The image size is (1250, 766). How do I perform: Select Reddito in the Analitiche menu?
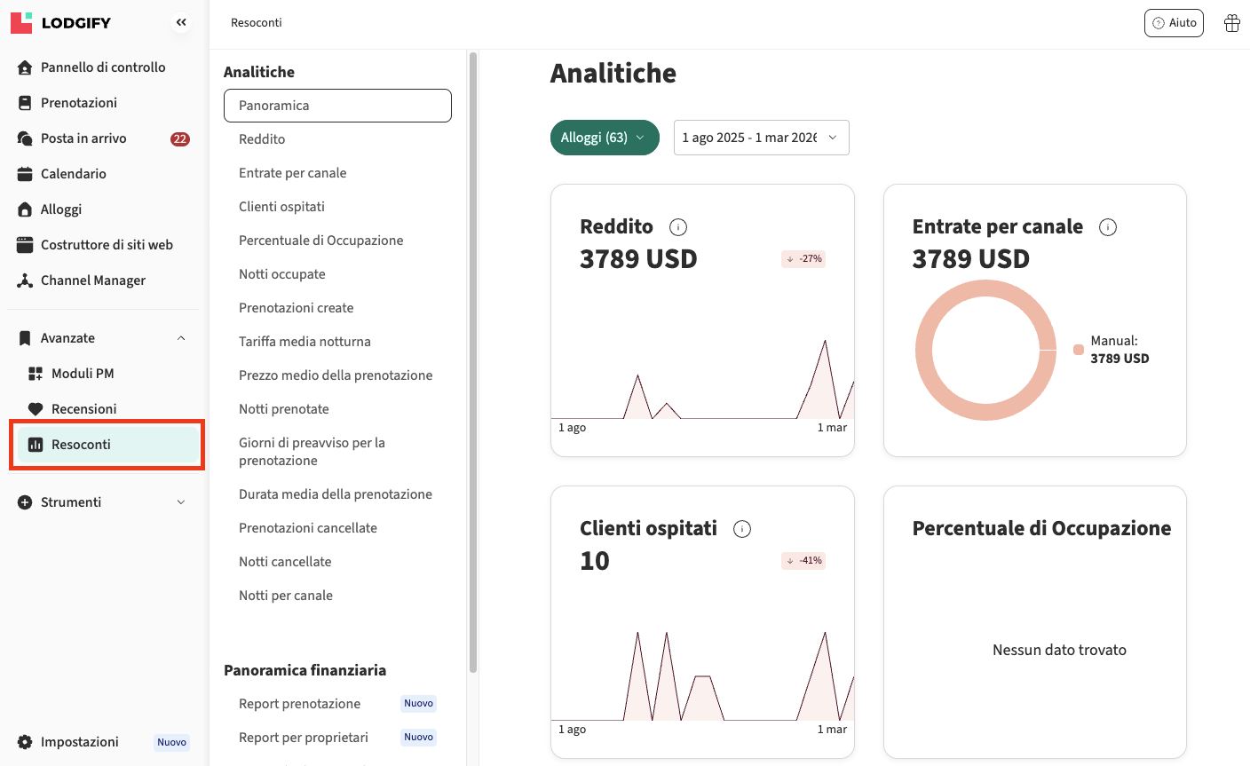(x=262, y=139)
